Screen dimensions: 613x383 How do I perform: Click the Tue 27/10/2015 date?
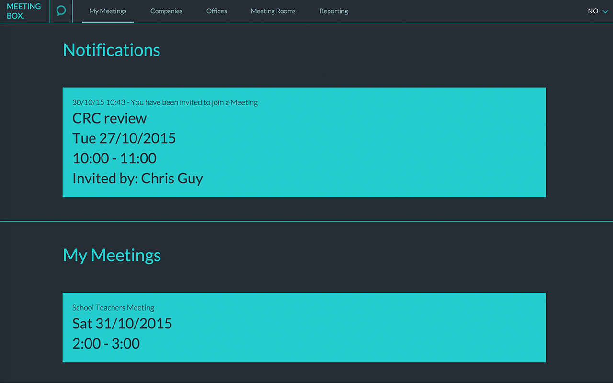pyautogui.click(x=124, y=138)
